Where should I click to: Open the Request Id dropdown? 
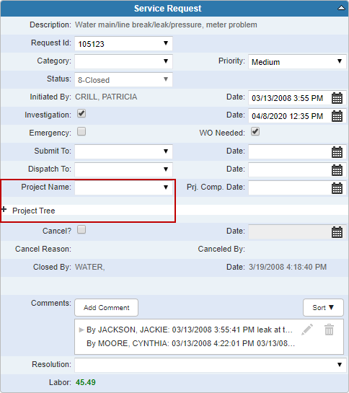point(123,43)
